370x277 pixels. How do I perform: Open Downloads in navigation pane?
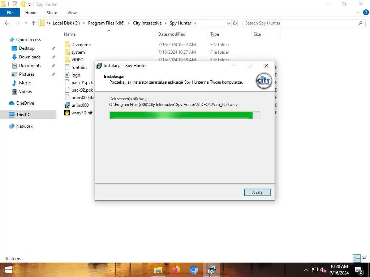(x=30, y=57)
